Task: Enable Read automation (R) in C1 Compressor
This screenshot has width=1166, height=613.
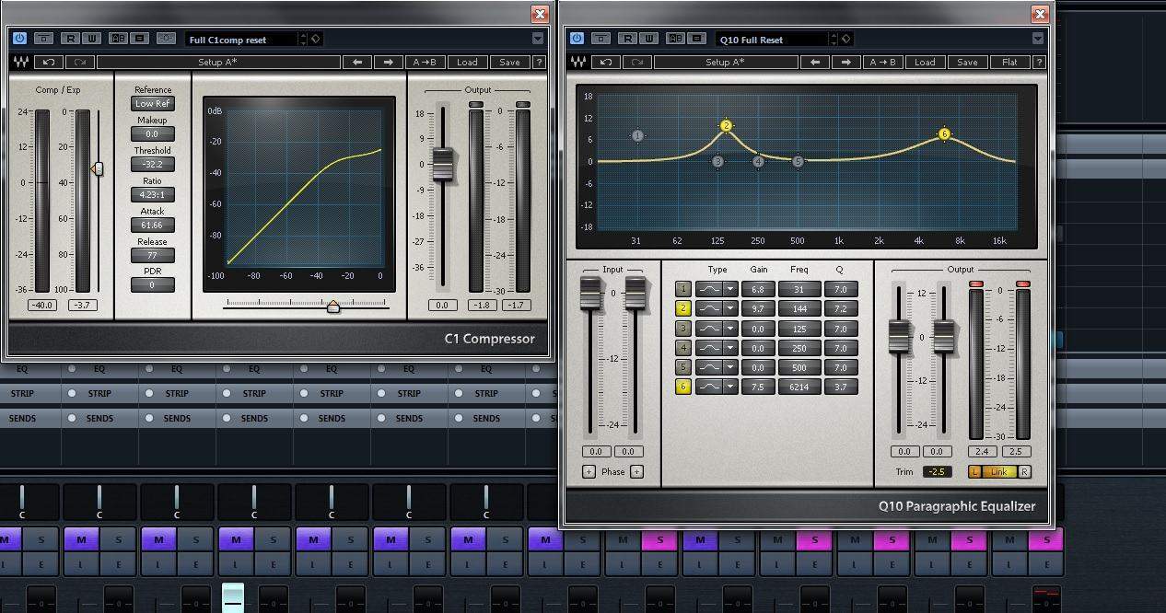Action: [x=71, y=39]
